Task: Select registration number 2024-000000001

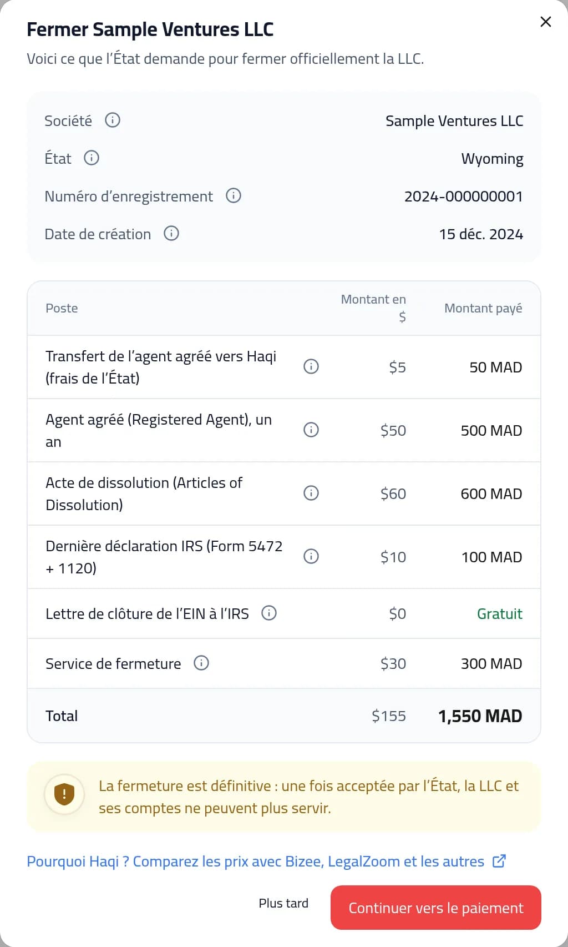Action: click(464, 197)
